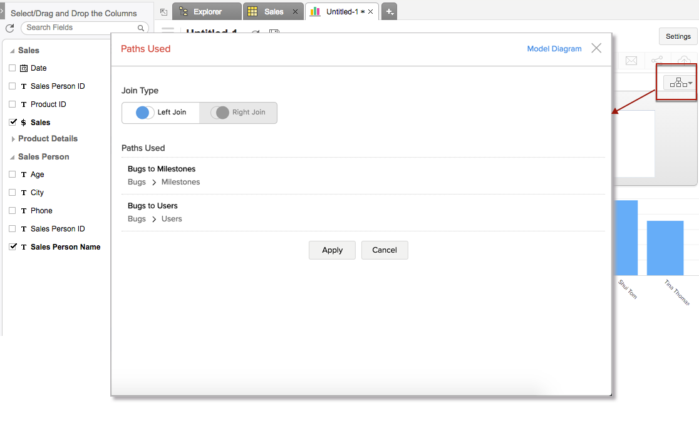Add a new tab with plus icon
Viewport: 699px width, 436px height.
pos(389,12)
